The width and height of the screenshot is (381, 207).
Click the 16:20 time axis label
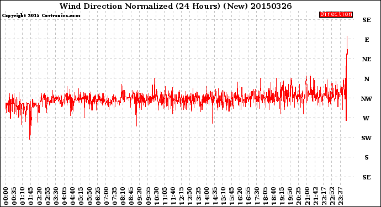point(240,196)
